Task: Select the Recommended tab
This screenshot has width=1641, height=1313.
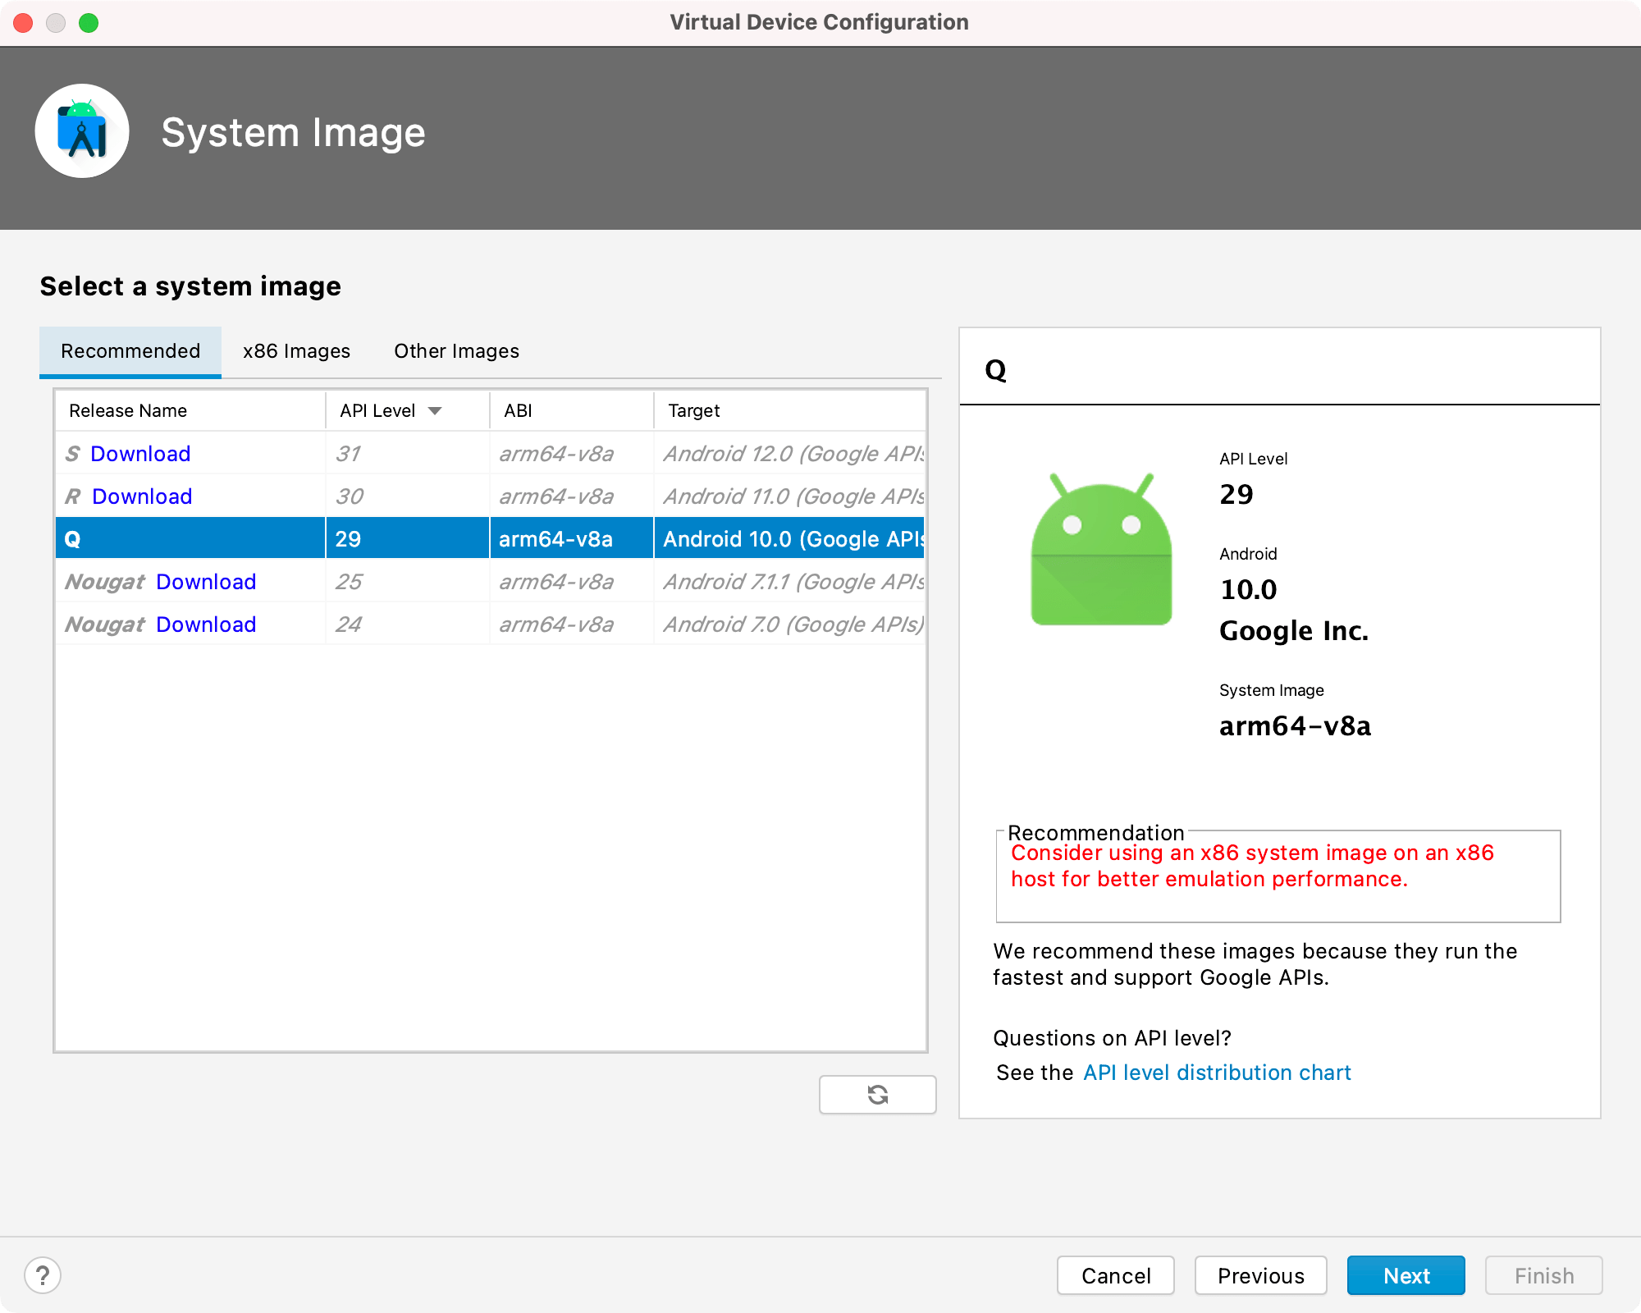Action: (x=130, y=351)
